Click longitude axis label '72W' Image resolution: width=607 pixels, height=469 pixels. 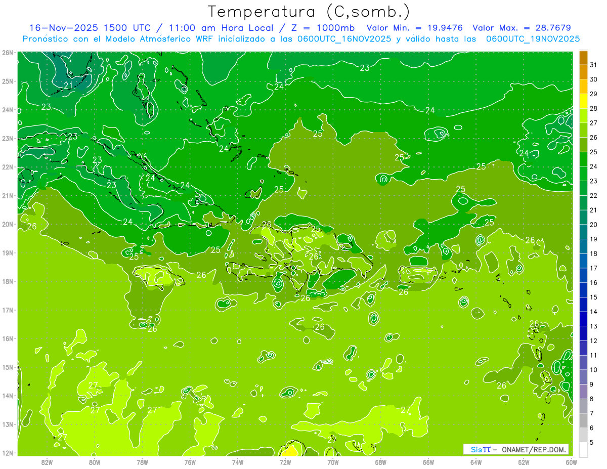285,461
